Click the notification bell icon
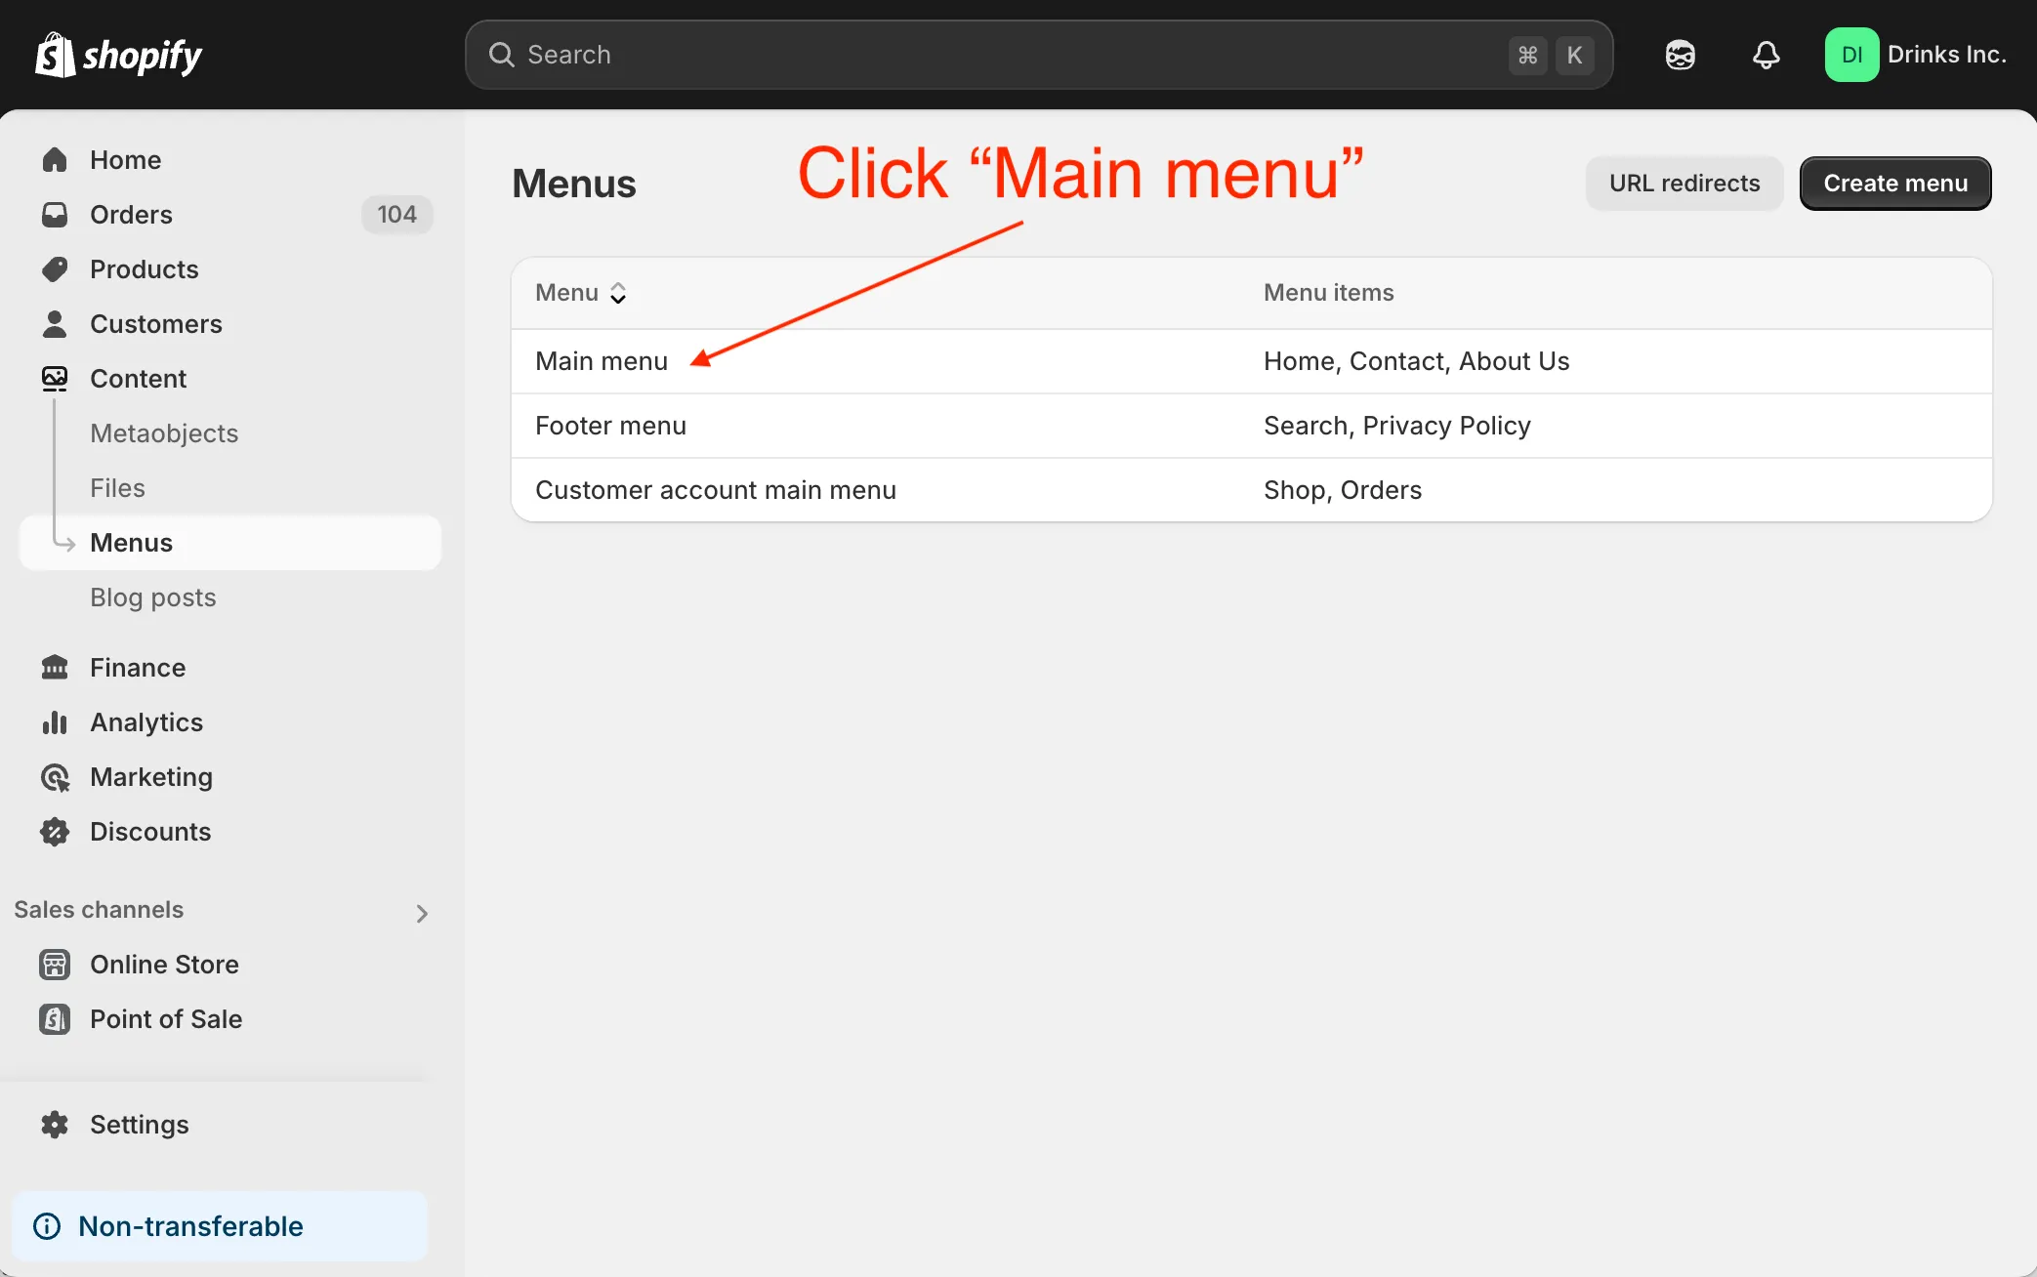This screenshot has height=1277, width=2037. pos(1765,55)
